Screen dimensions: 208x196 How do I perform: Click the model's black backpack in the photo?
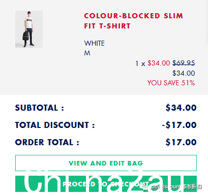25,36
